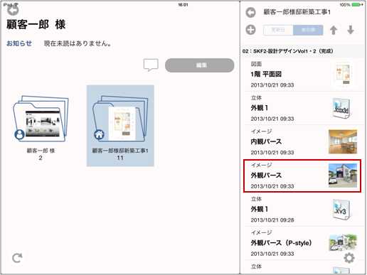Screen dimensions: 367x275
Task: Tap the back arrow above 顧客一郎 様
Action: [13, 10]
